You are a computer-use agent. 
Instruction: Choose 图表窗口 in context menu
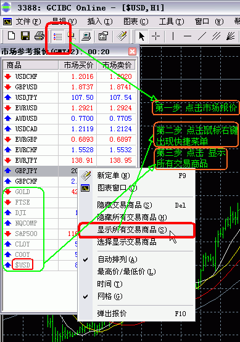click(x=136, y=188)
